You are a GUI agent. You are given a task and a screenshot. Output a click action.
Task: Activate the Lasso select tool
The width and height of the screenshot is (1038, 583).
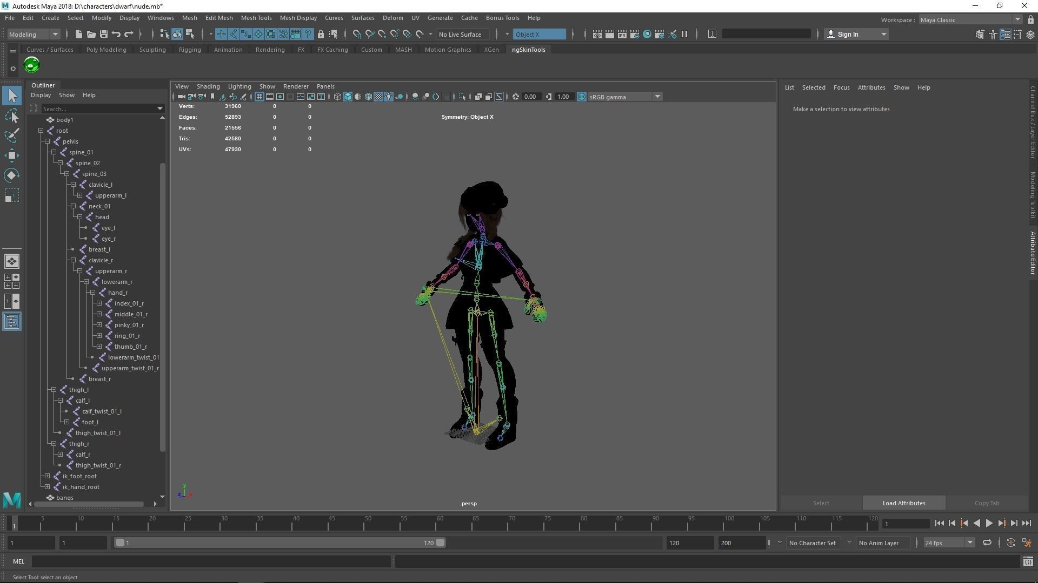pyautogui.click(x=11, y=116)
